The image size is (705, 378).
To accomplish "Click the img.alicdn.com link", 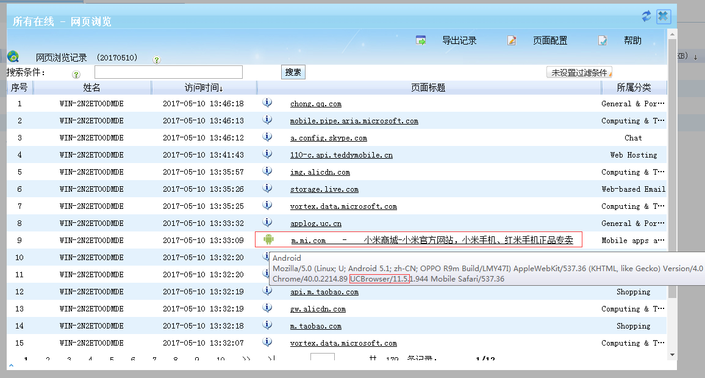I will click(x=320, y=172).
